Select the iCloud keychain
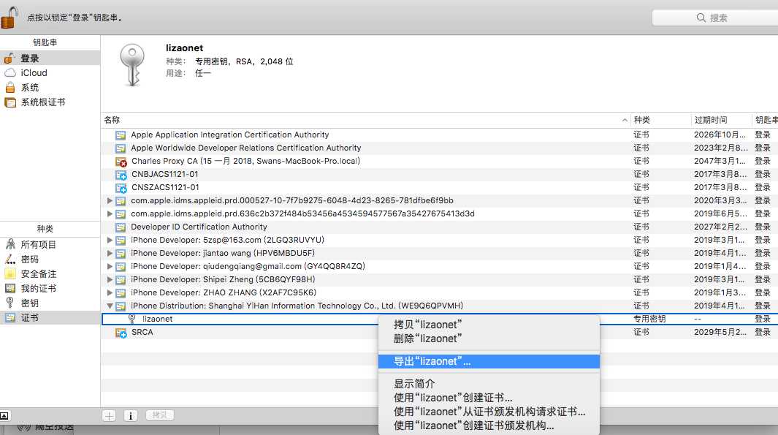778x435 pixels. [x=50, y=72]
